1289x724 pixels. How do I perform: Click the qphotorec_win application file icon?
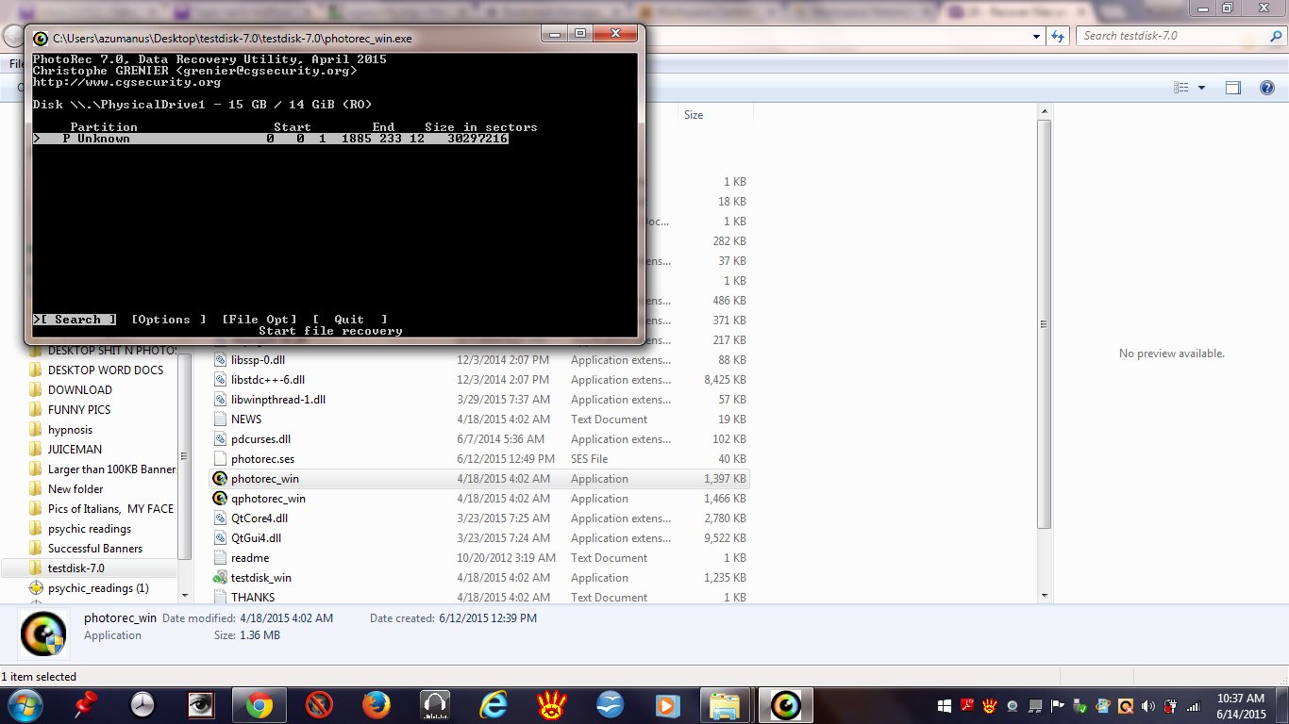(220, 499)
